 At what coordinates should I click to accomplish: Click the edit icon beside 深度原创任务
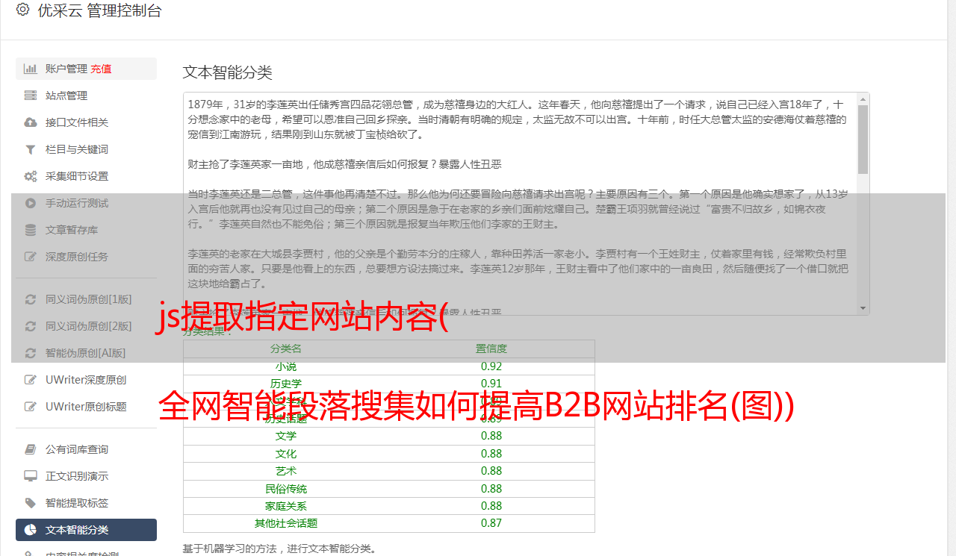(x=31, y=257)
